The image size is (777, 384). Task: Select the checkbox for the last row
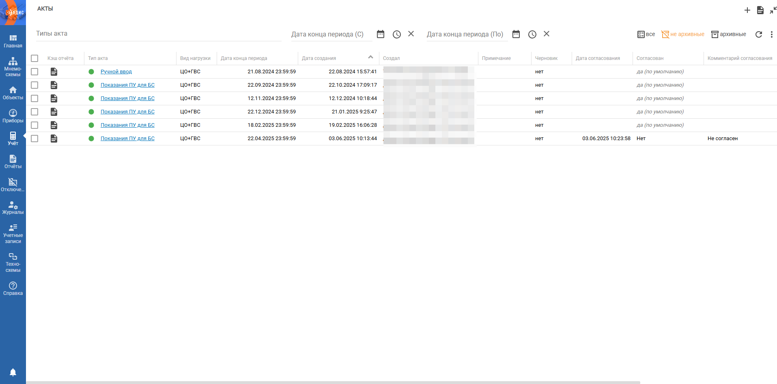pos(34,139)
